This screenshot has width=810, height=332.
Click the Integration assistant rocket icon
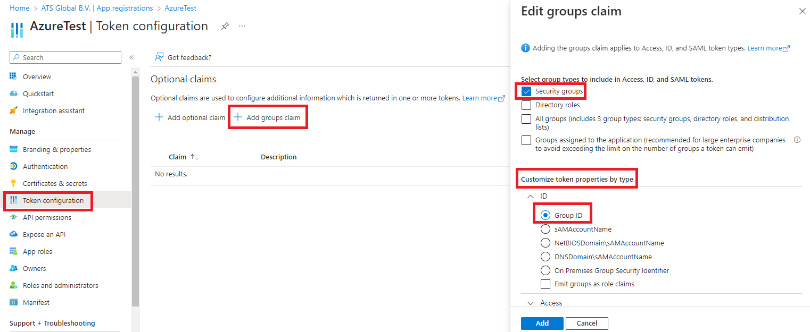pyautogui.click(x=14, y=110)
